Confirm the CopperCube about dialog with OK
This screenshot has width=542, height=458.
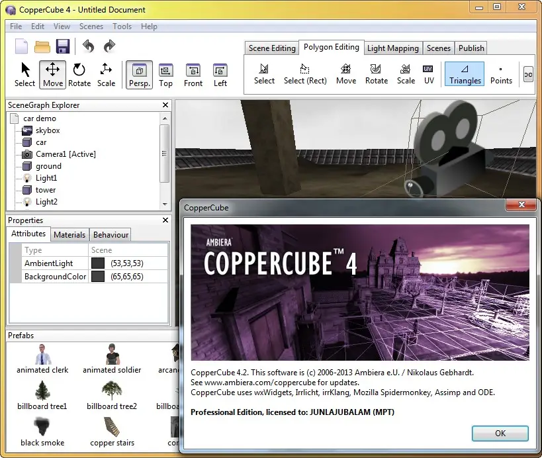[500, 434]
